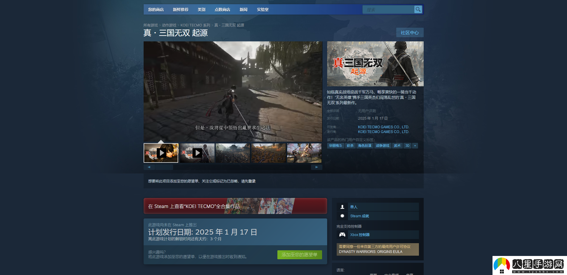Viewport: 567px width, 275px height.
Task: Select 3D tag
Action: [x=407, y=146]
